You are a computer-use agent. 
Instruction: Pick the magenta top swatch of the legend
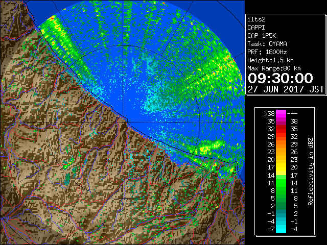(281, 114)
